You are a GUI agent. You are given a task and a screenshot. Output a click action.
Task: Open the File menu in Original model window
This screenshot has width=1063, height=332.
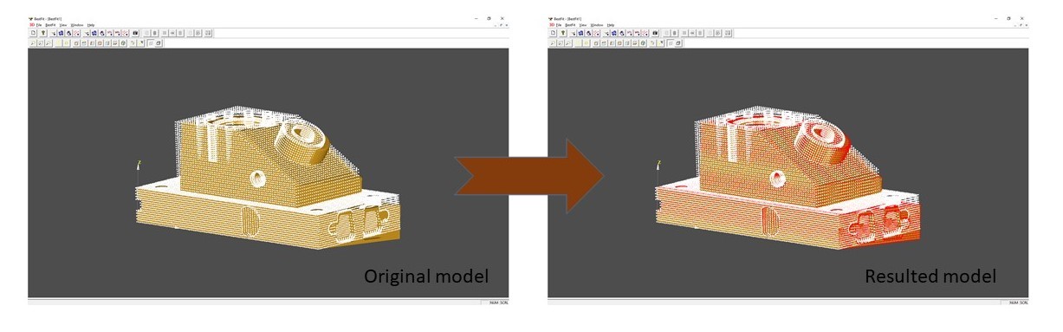pyautogui.click(x=39, y=25)
